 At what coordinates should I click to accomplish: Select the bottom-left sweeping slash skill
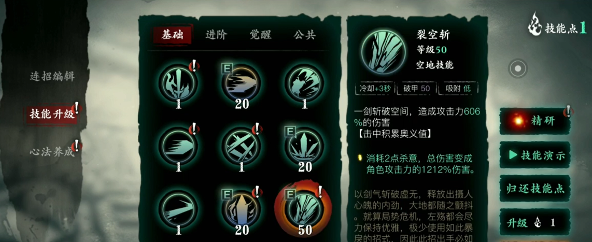click(x=178, y=208)
